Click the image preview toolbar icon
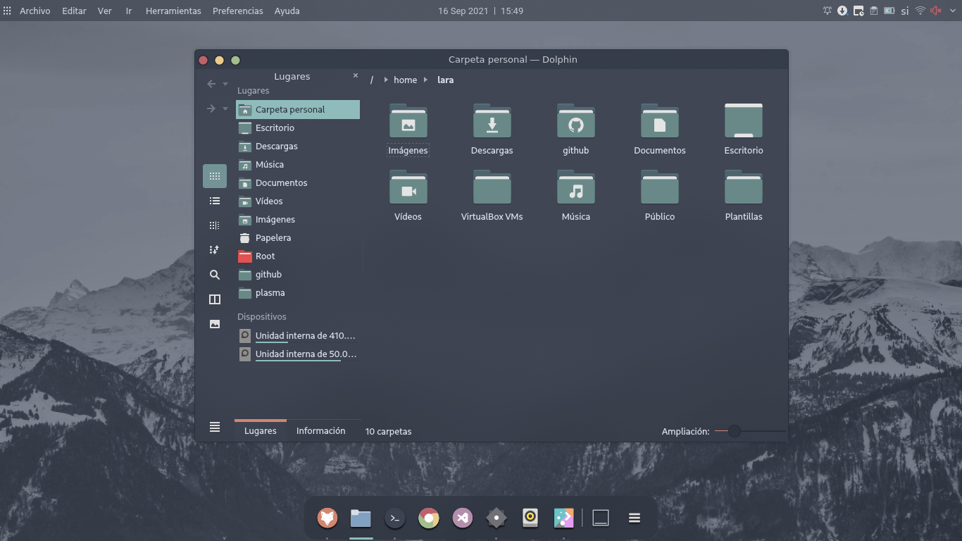The width and height of the screenshot is (962, 541). tap(215, 324)
